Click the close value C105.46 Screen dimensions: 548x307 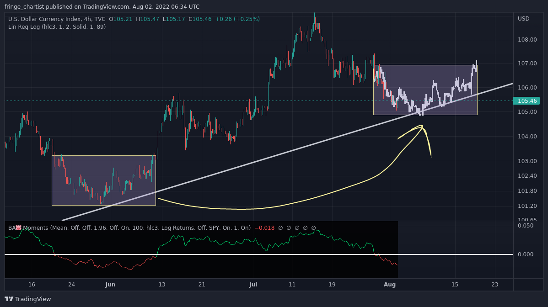[x=200, y=19]
